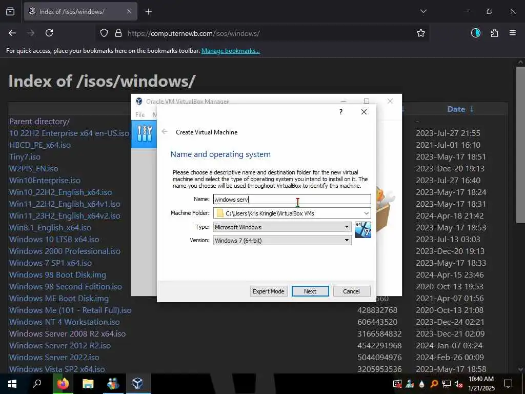Open the notification center icon

point(508,384)
